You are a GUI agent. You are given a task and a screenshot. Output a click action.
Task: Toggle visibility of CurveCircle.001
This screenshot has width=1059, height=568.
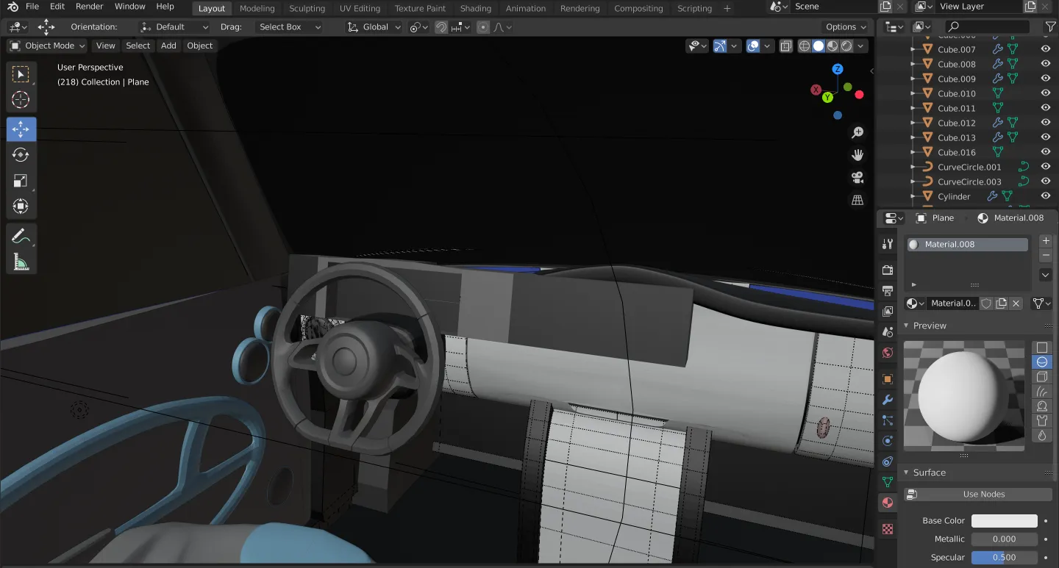tap(1045, 167)
